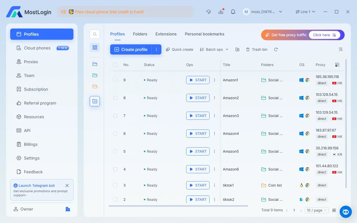Click the download manager icon

click(x=221, y=12)
